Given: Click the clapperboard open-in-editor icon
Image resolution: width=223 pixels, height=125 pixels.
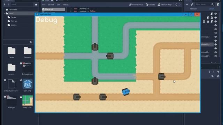Looking at the screenshot, I should [x=208, y=22].
